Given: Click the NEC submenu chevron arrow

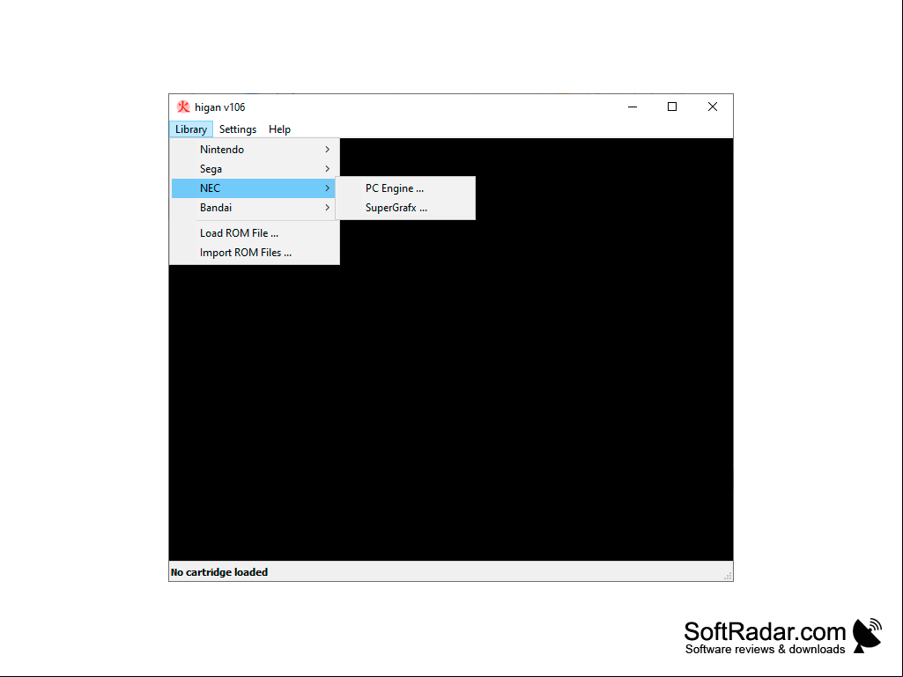Looking at the screenshot, I should click(327, 188).
